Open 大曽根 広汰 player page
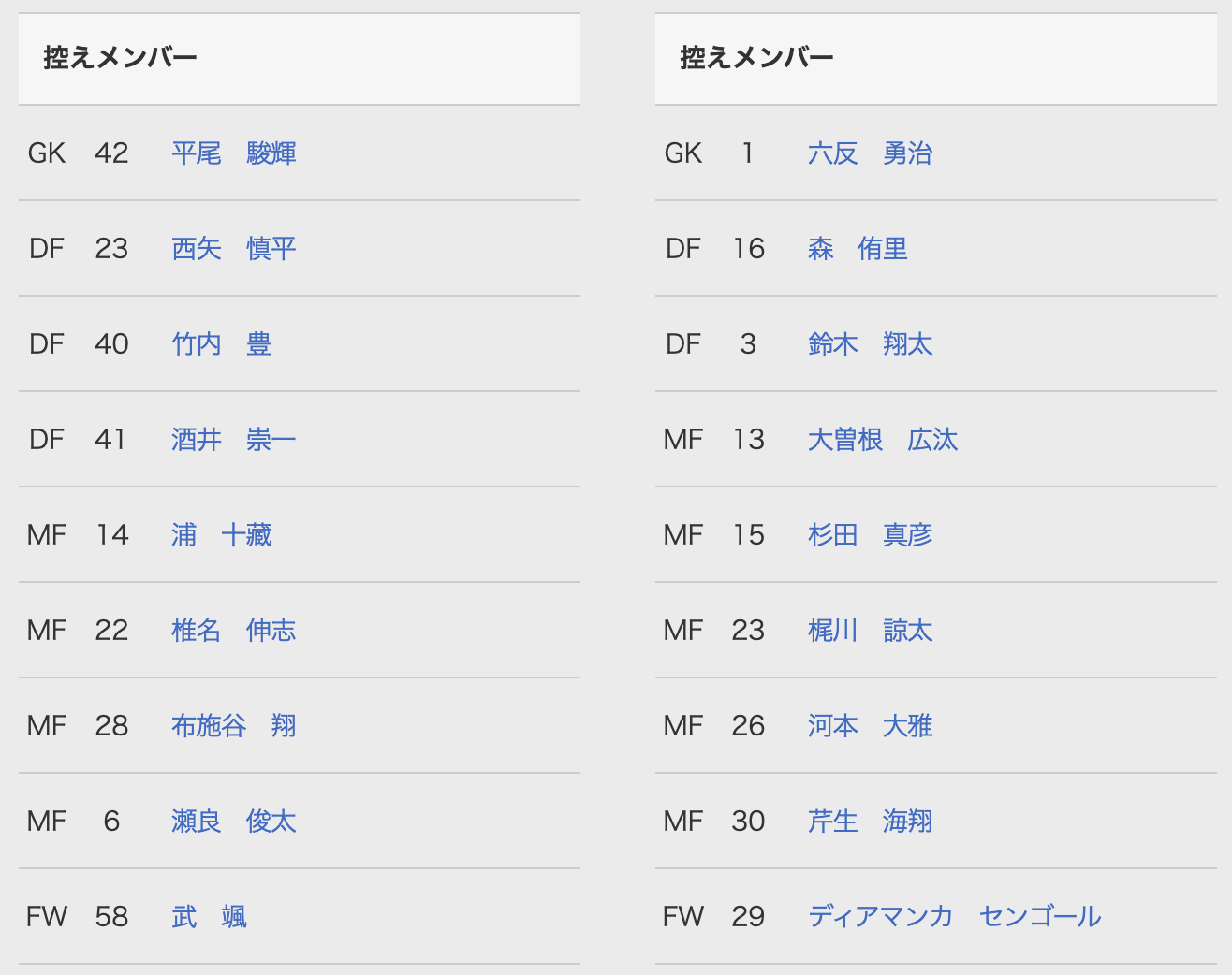 [883, 440]
